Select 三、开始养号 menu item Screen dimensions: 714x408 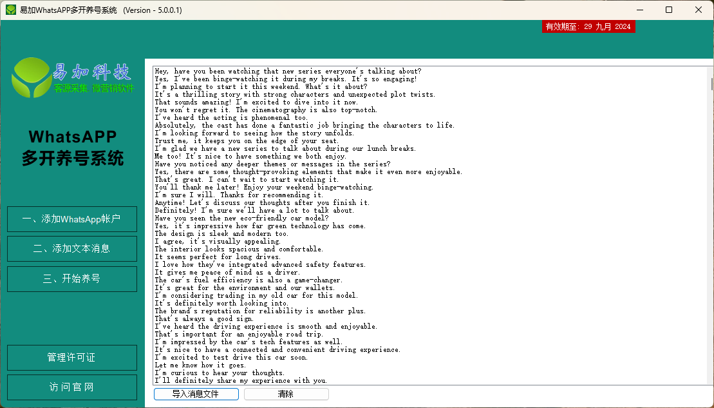(x=72, y=279)
